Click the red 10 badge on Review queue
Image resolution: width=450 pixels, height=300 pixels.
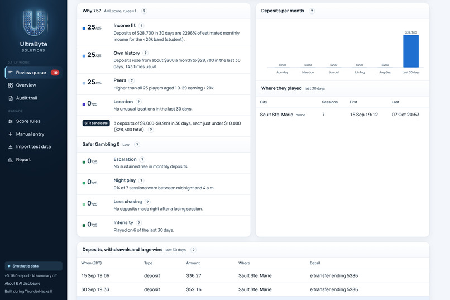[55, 73]
